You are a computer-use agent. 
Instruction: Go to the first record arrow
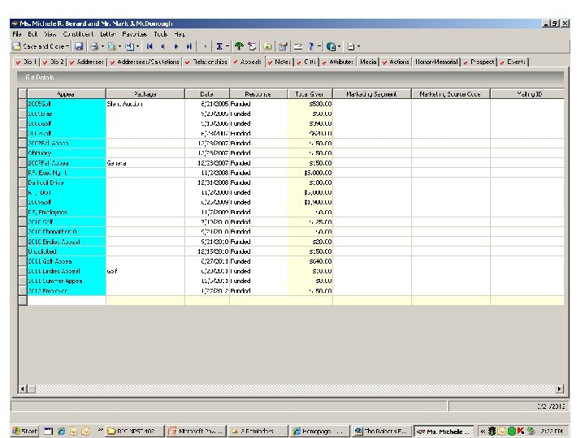click(149, 46)
